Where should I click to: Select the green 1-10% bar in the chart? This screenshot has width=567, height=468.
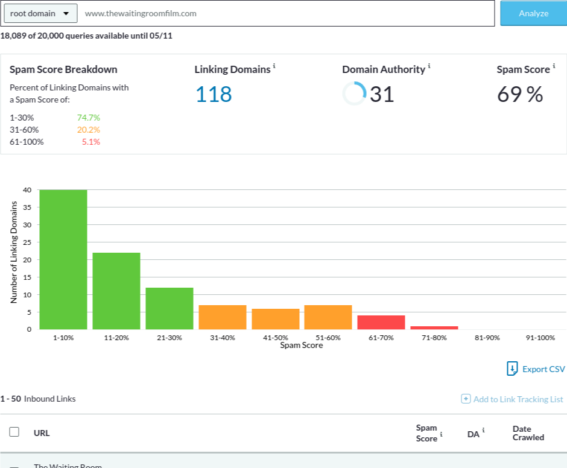coord(63,259)
